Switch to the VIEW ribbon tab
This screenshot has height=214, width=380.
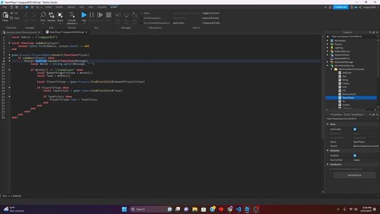[91, 7]
